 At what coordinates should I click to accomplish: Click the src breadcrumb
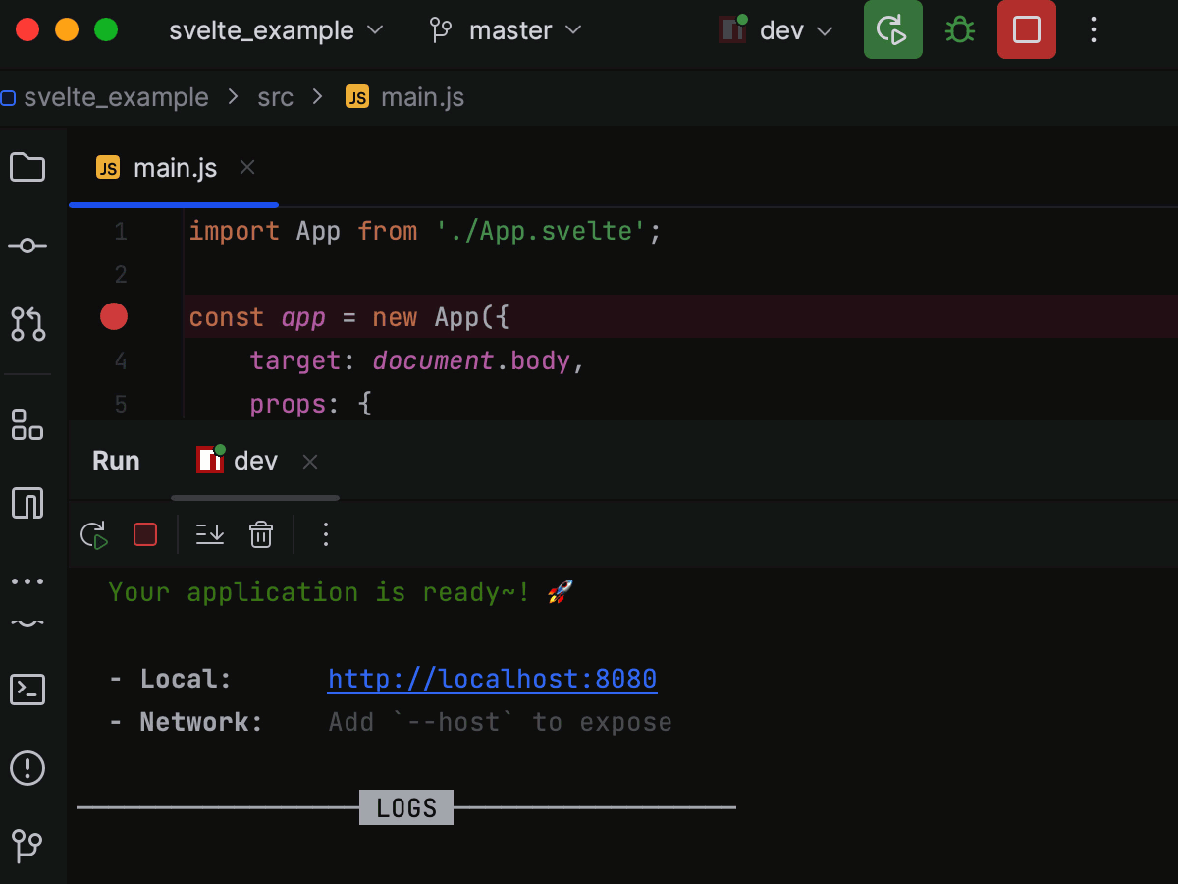275,97
